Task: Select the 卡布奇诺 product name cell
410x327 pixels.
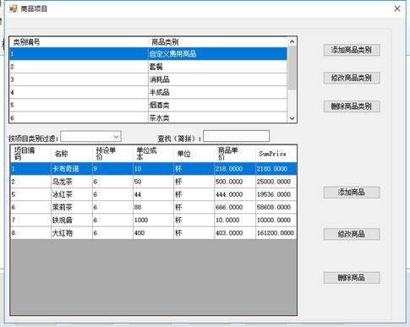Action: pyautogui.click(x=72, y=169)
